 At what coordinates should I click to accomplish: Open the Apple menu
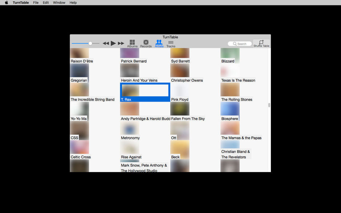(6, 3)
